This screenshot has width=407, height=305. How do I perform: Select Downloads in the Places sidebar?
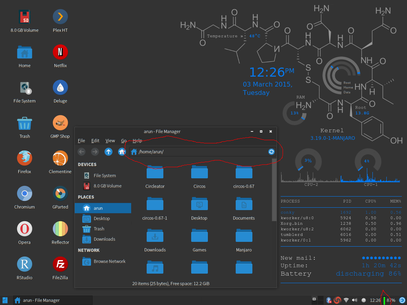(x=104, y=239)
